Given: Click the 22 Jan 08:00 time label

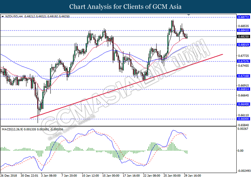Looking at the screenshot, I should coord(152,175).
